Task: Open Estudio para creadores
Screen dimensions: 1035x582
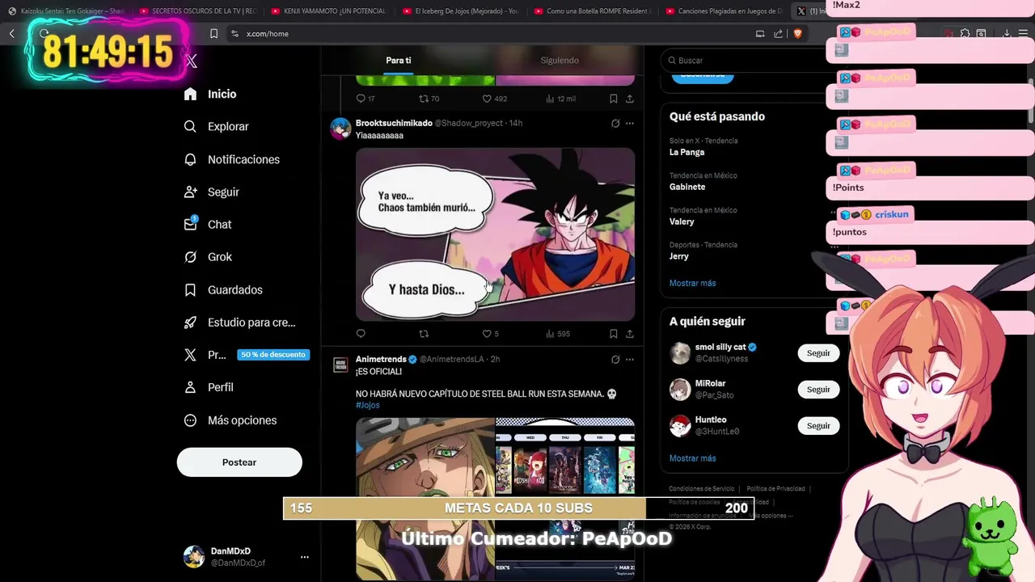Action: pyautogui.click(x=239, y=322)
